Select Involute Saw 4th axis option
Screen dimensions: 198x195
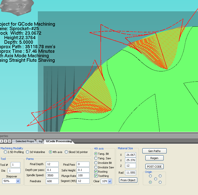[x=96, y=167]
